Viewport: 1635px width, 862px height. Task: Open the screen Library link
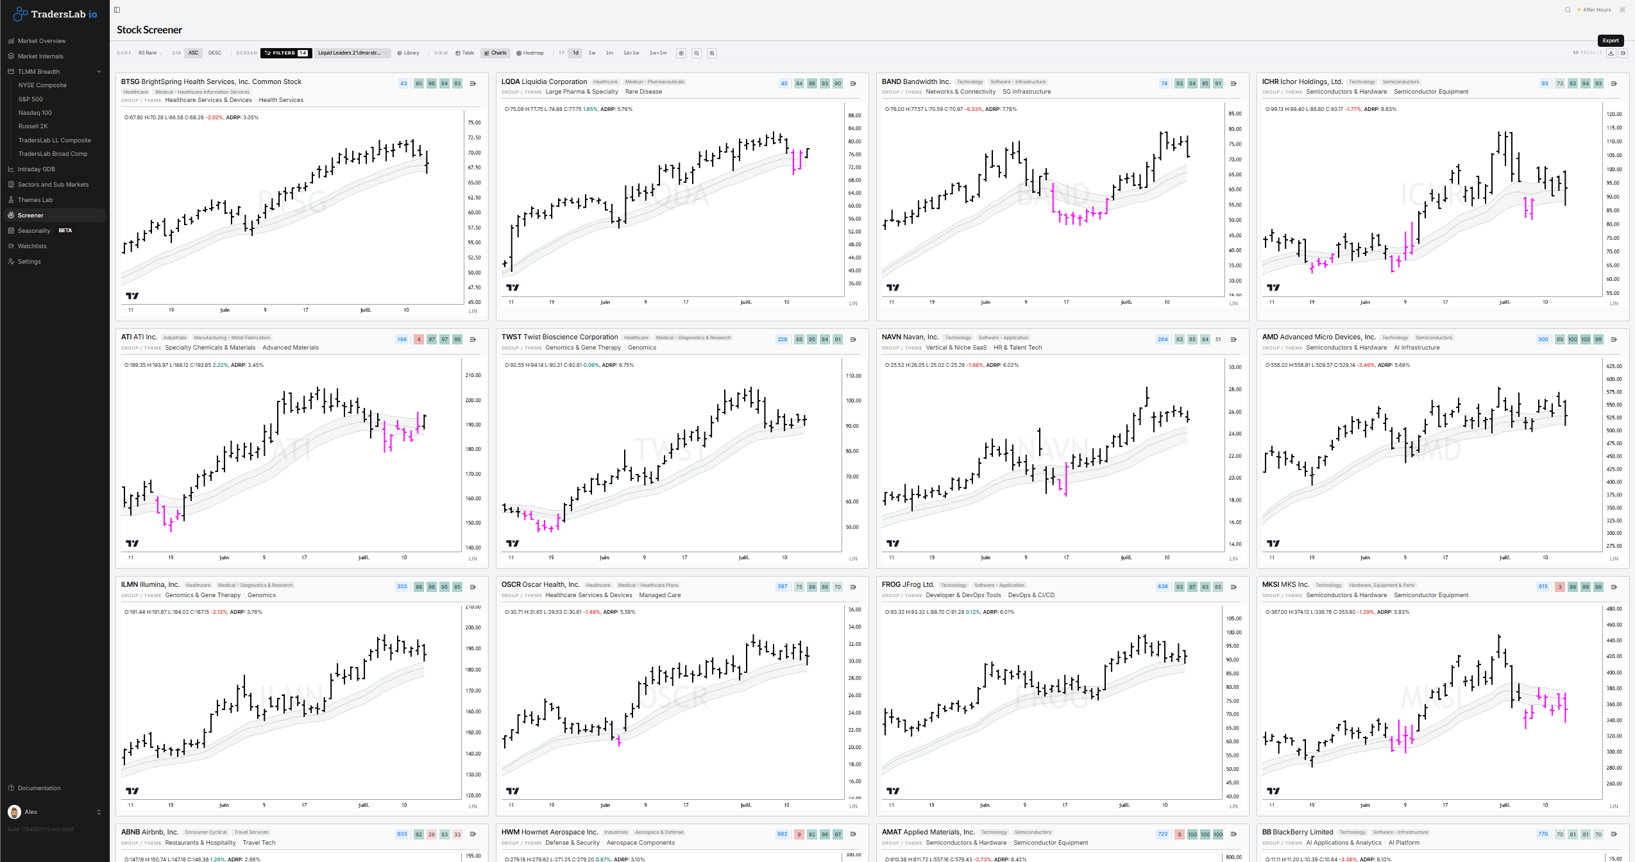pyautogui.click(x=409, y=53)
